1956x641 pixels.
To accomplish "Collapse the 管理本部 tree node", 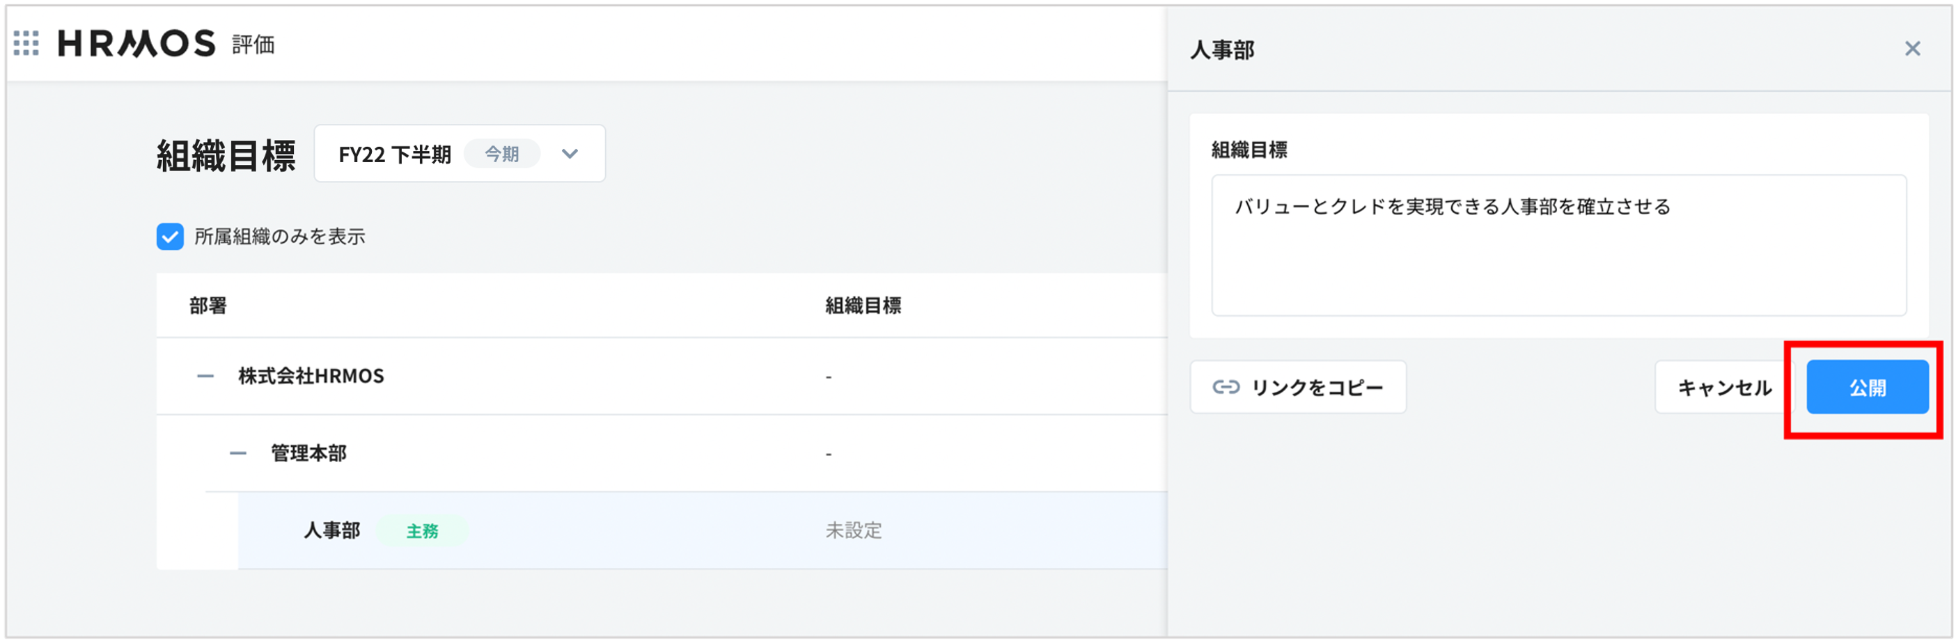I will (237, 454).
